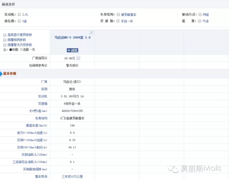229x180 pixels.
Task: Click the 实测离地间隙(mm) label
Action: 35,169
